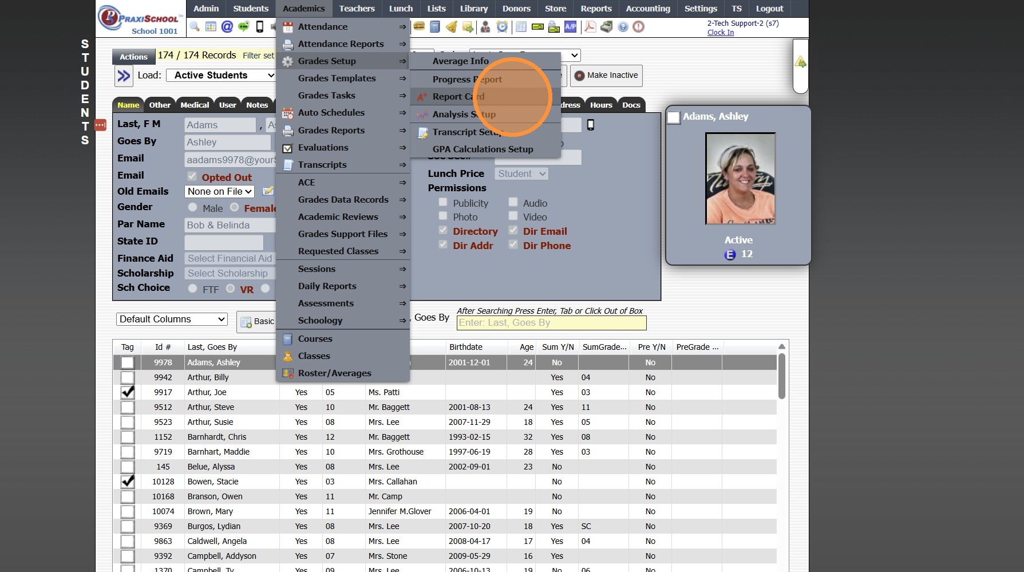Expand the Schoology submenu
This screenshot has height=572, width=1024.
click(x=343, y=321)
